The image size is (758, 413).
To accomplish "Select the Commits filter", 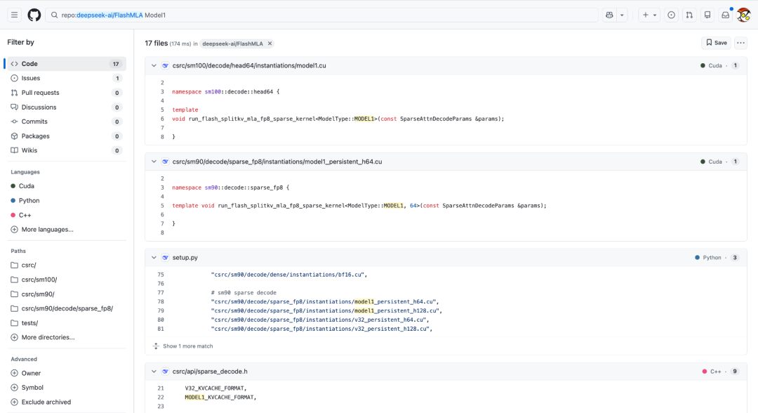I will click(x=34, y=122).
